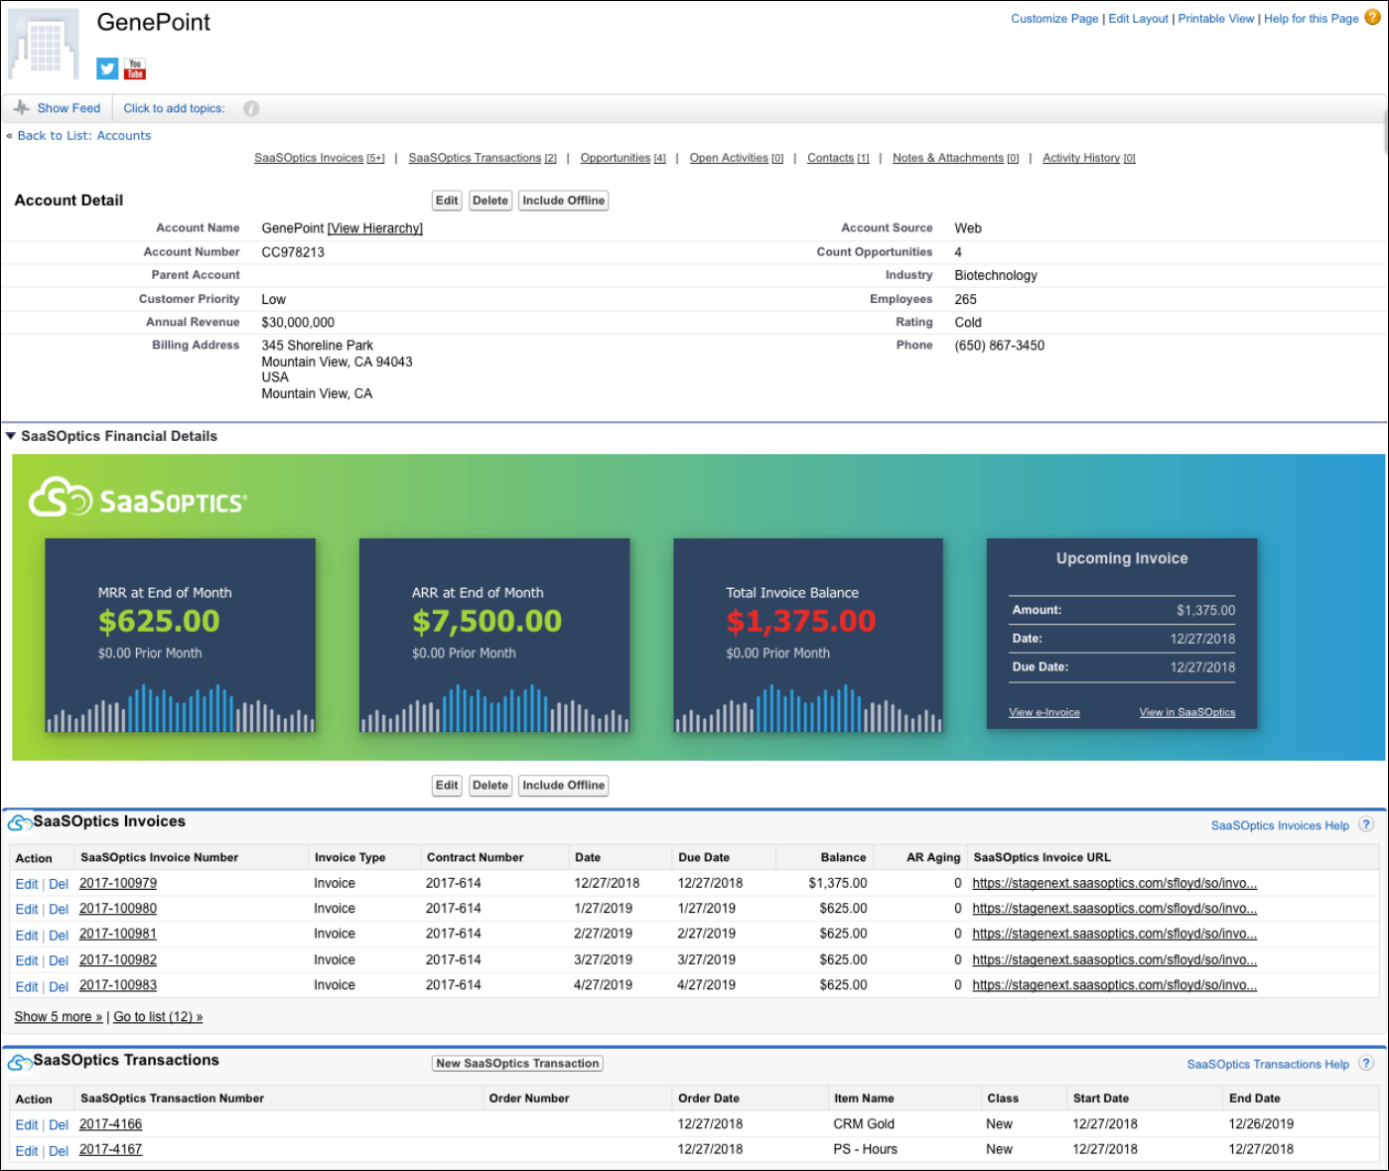Jump to Open Activities related list
The height and width of the screenshot is (1171, 1389).
(737, 158)
